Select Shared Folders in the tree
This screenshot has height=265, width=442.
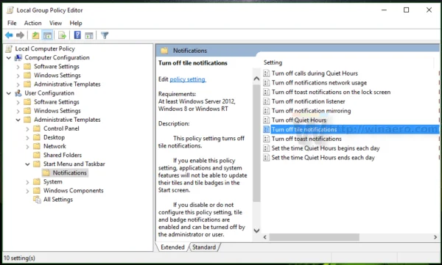[x=63, y=155]
